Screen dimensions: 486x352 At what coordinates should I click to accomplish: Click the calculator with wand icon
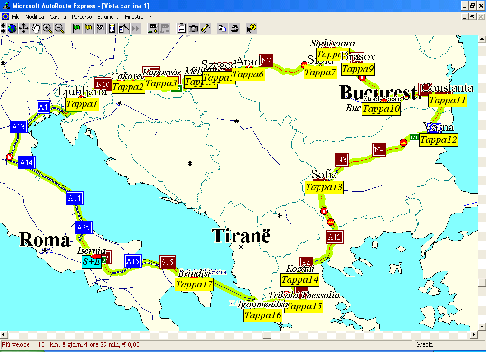[124, 28]
